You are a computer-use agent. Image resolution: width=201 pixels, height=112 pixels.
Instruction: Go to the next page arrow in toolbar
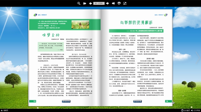tap(107, 3)
